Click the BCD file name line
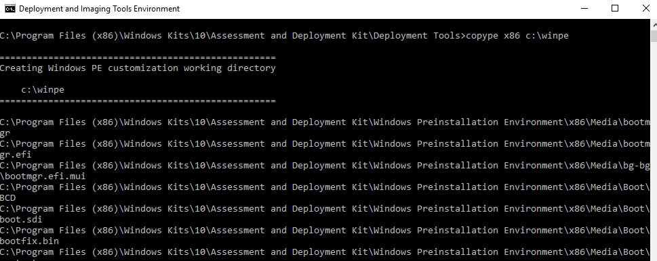Screen dimensions: 657x261 pyautogui.click(x=8, y=198)
